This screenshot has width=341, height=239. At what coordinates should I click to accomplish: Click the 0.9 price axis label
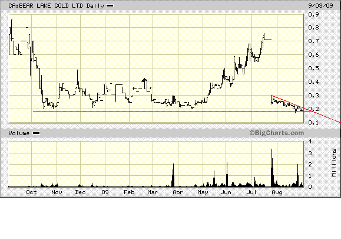(313, 14)
